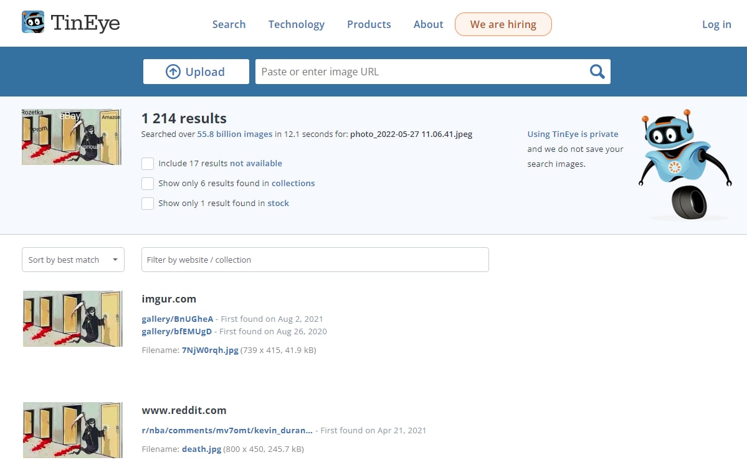This screenshot has height=470, width=747.
Task: Check Include 17 results not available
Action: click(x=148, y=163)
